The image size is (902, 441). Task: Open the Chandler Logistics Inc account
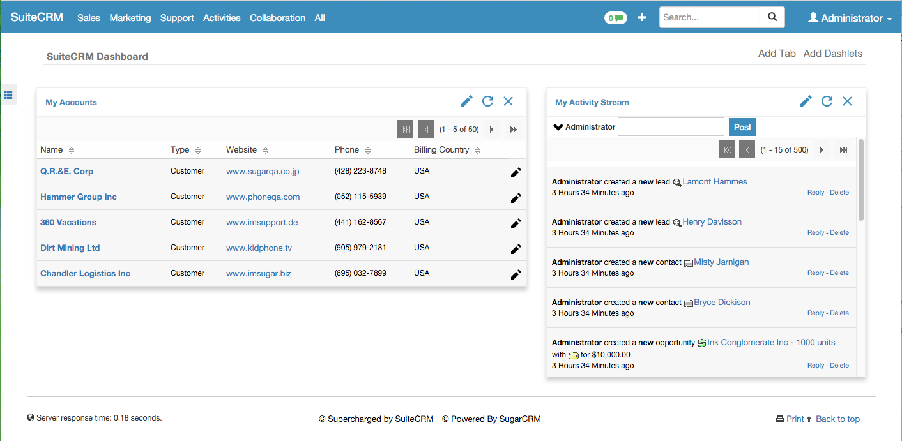click(x=86, y=273)
